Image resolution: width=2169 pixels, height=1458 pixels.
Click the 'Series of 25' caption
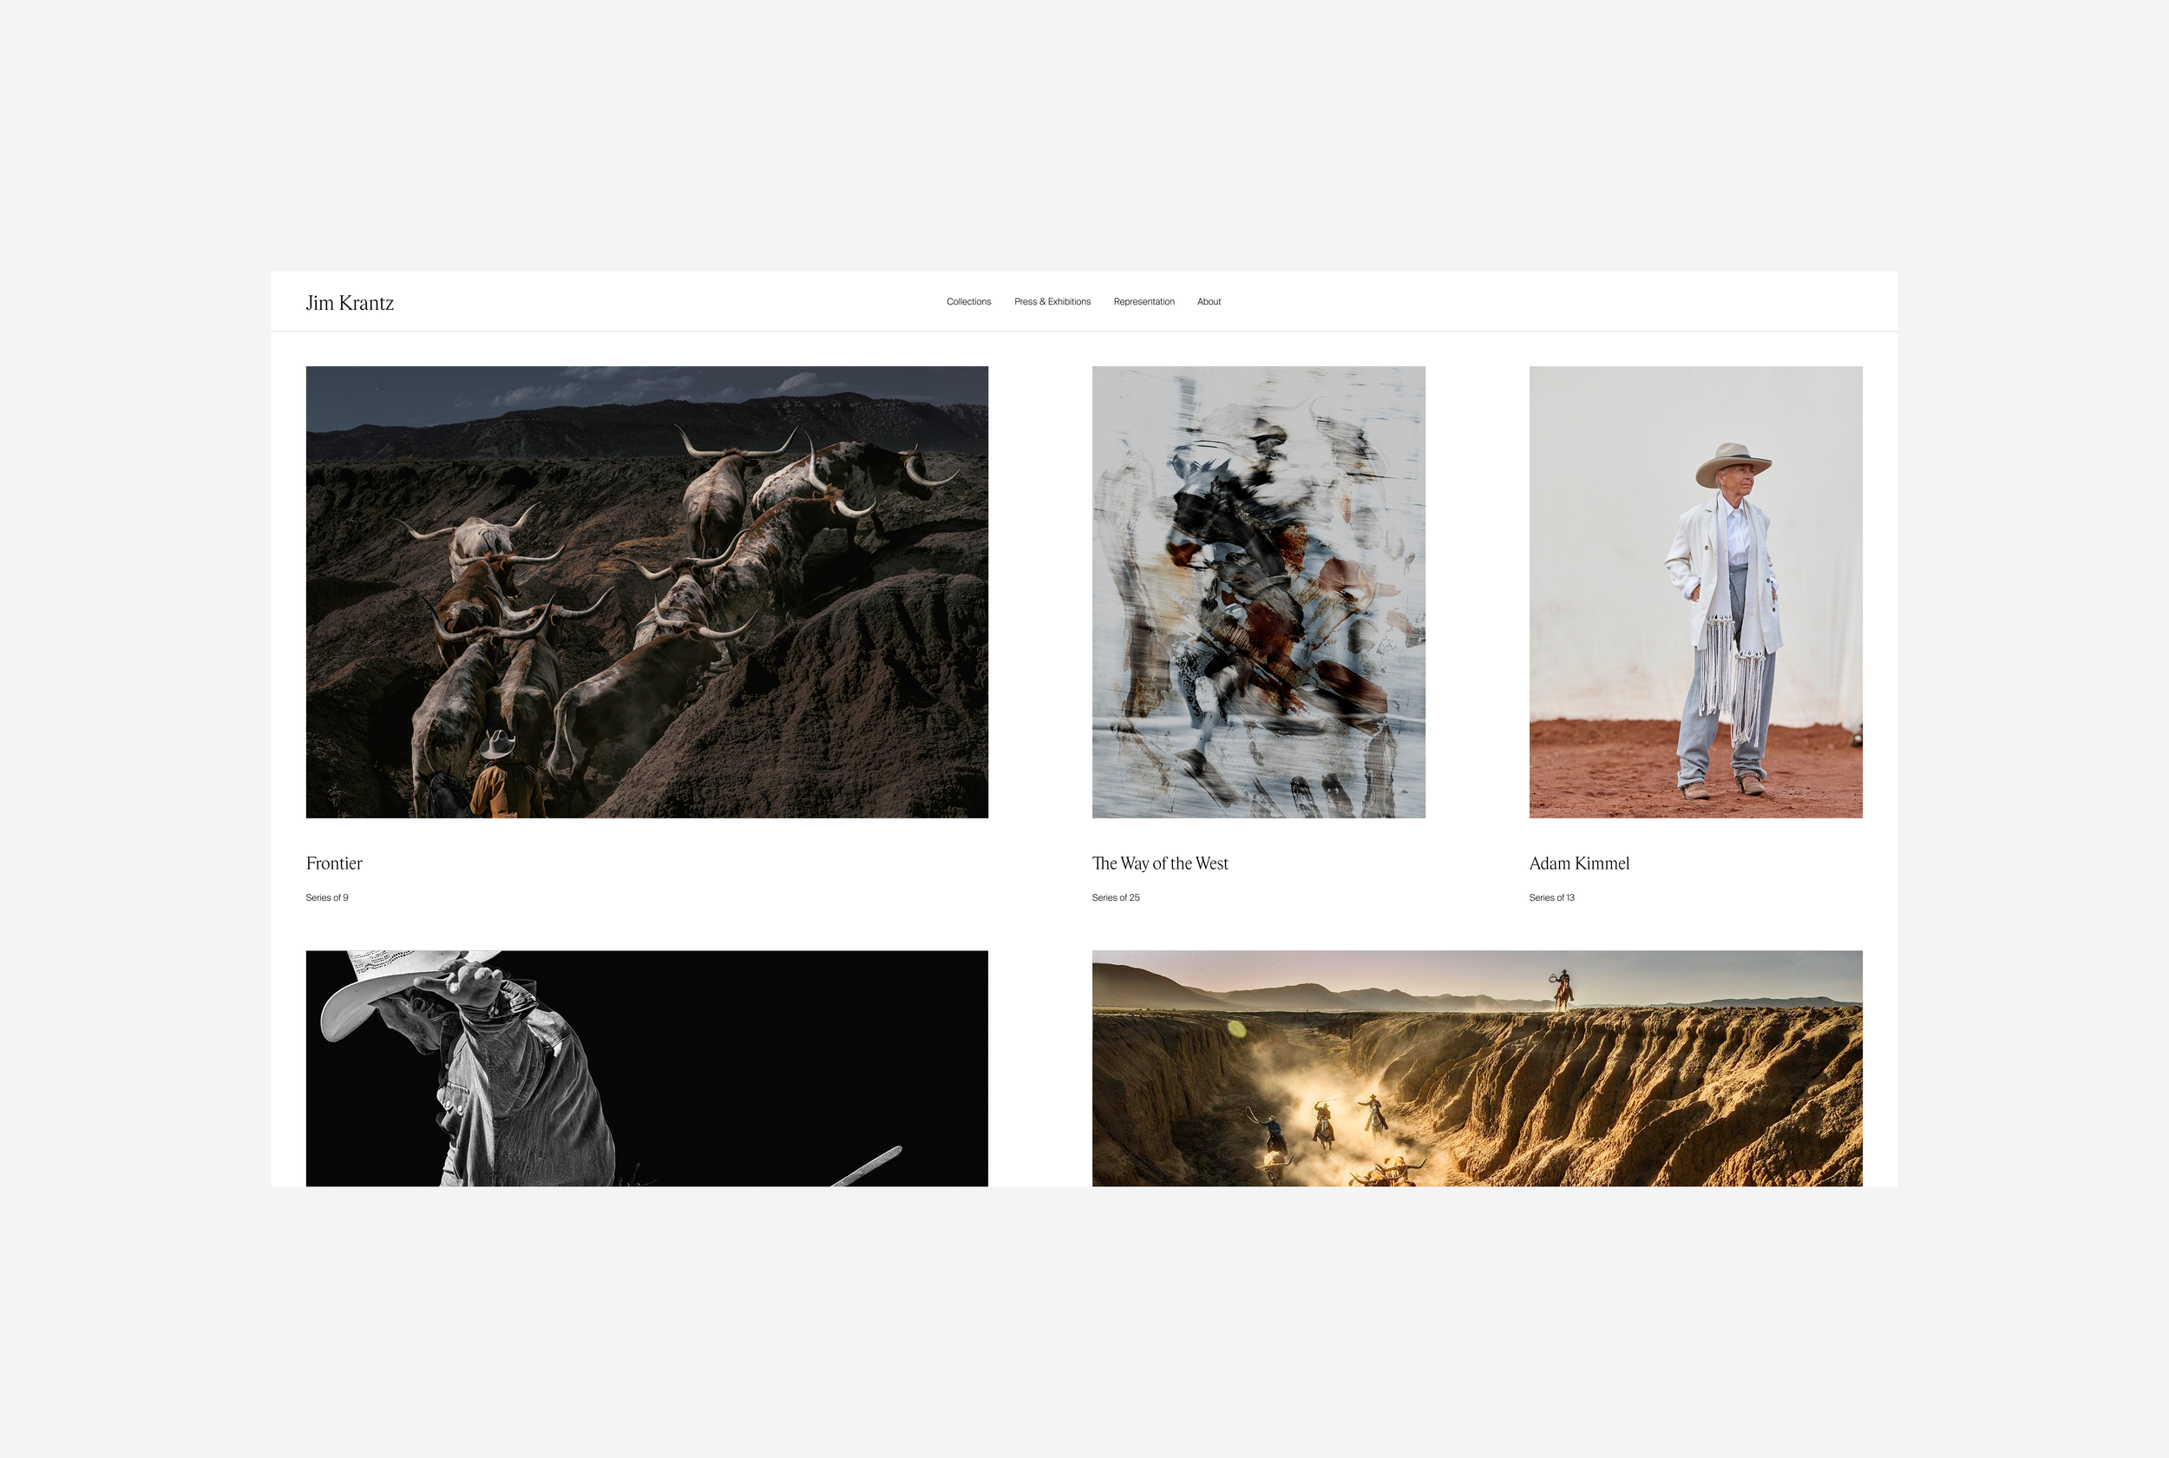(x=1115, y=897)
